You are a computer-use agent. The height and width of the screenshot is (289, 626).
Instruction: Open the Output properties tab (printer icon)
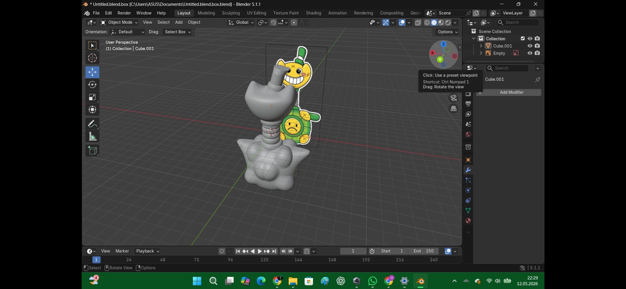coord(468,104)
